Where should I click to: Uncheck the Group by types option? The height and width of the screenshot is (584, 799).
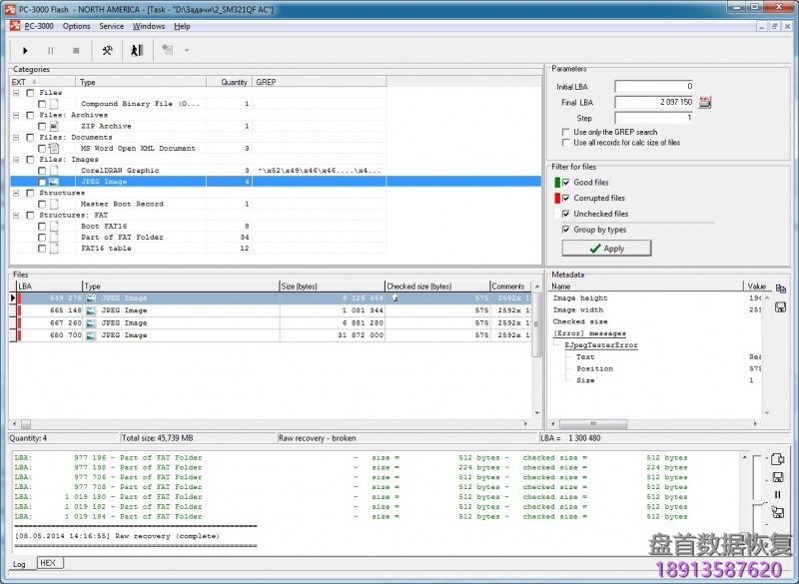coord(566,230)
